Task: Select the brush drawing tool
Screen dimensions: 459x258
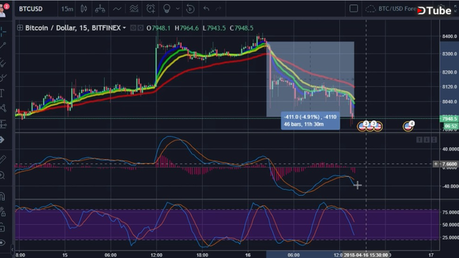Action: 3,78
